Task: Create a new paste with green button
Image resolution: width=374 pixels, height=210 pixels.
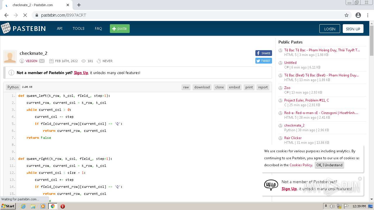Action: click(120, 29)
